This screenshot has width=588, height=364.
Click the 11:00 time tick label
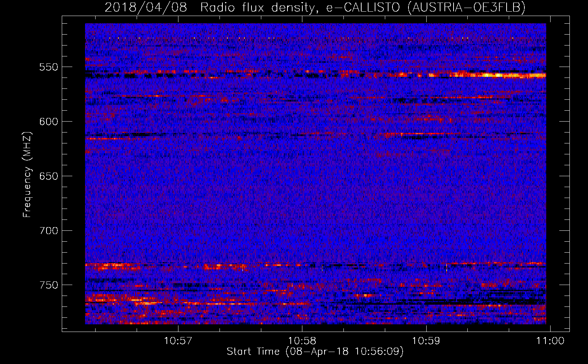550,341
